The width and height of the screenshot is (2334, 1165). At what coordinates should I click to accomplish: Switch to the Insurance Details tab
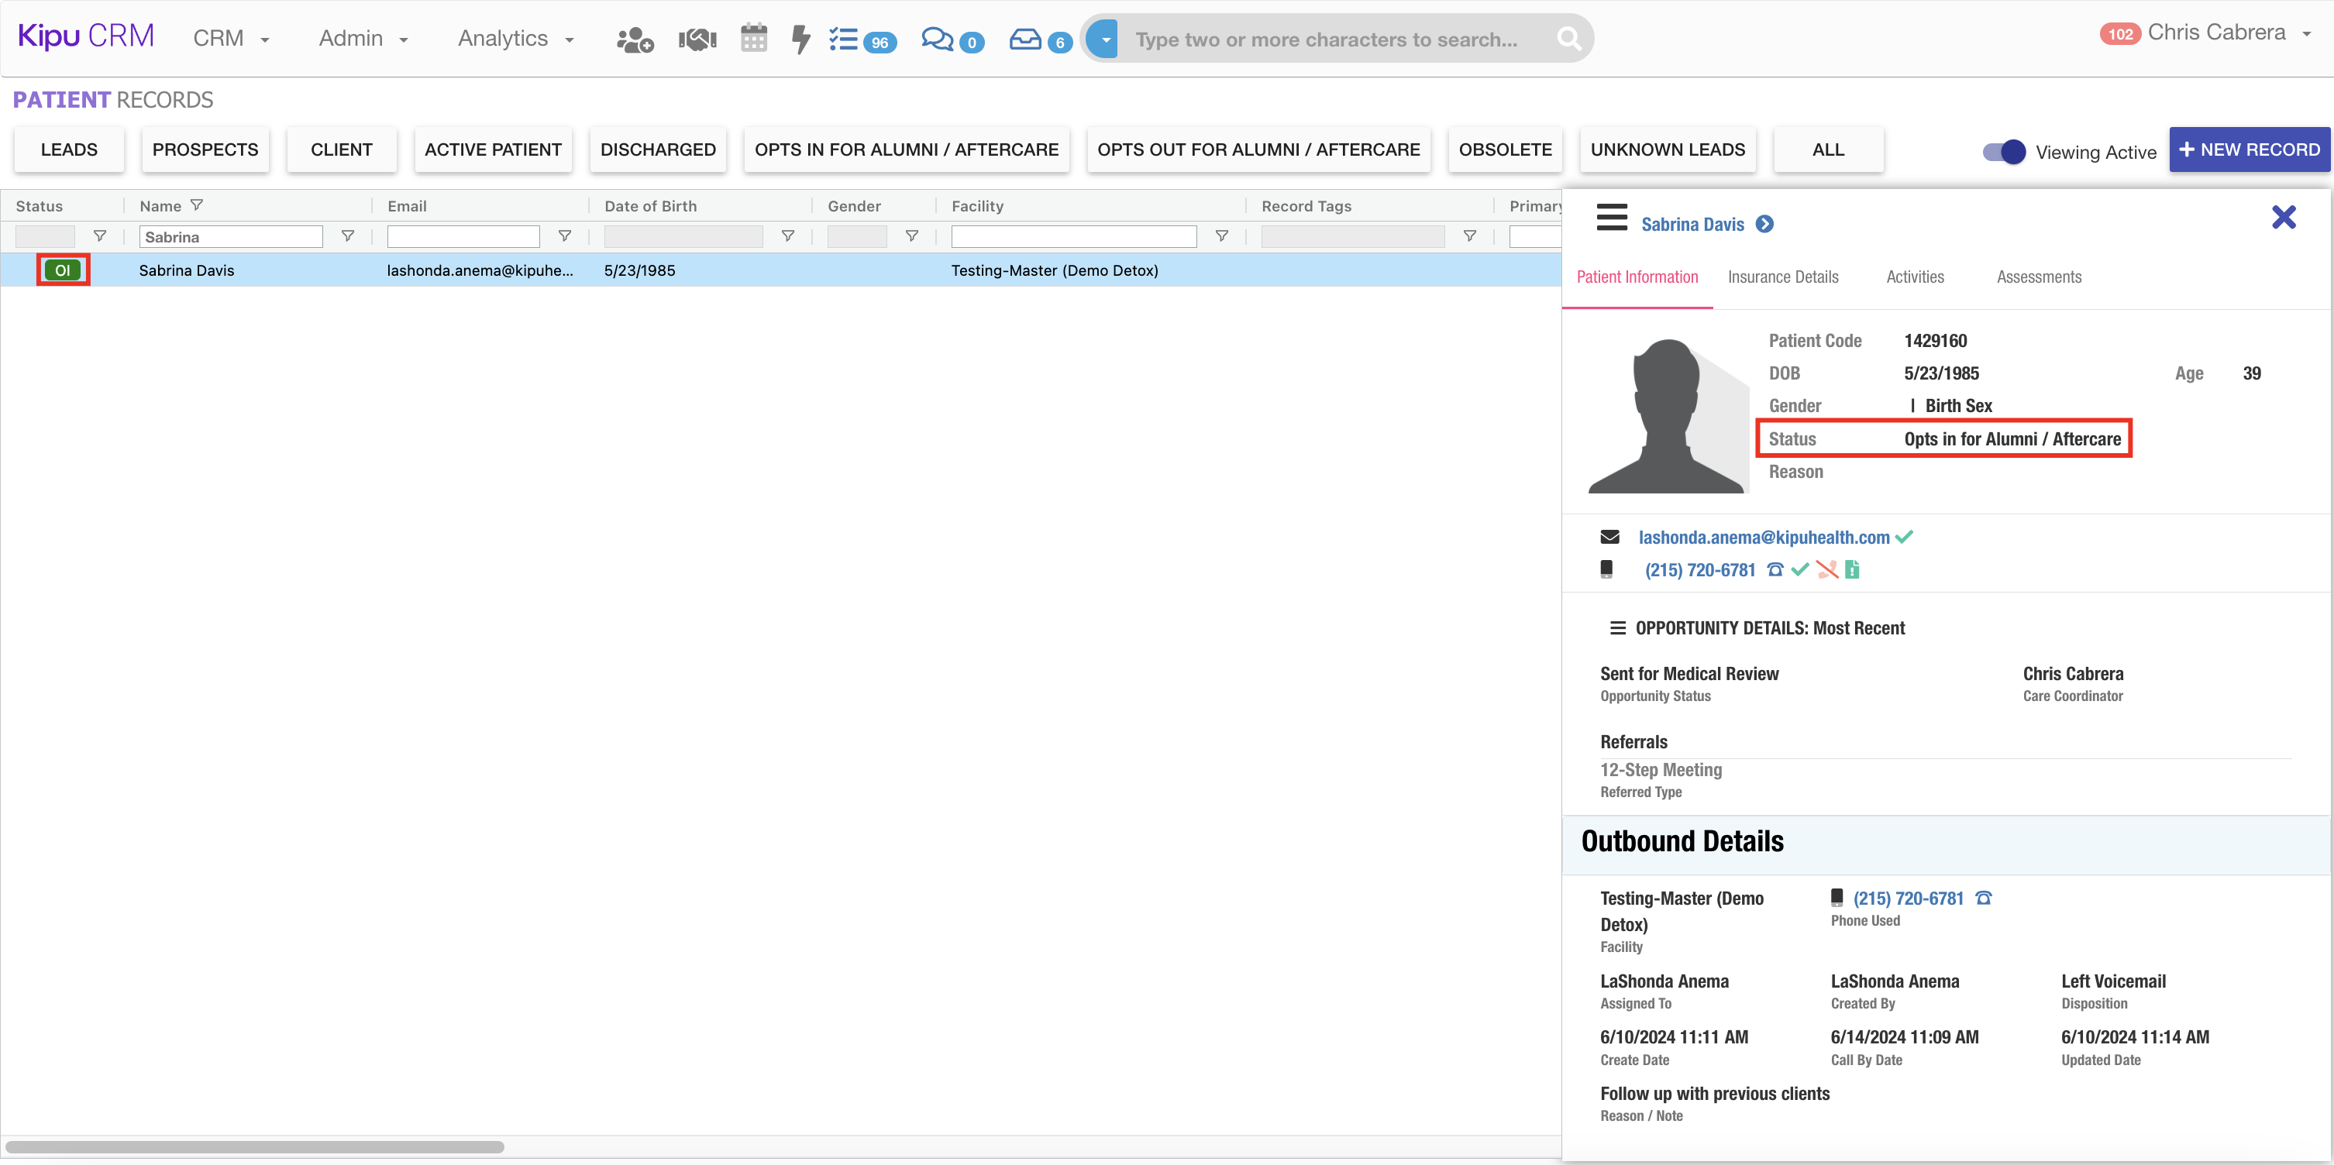click(x=1782, y=277)
